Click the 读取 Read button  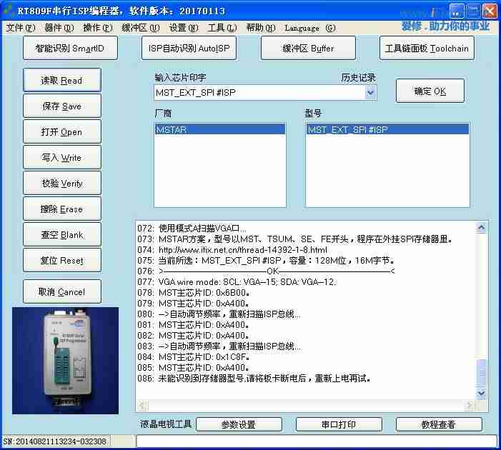[62, 80]
